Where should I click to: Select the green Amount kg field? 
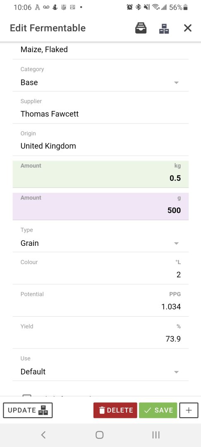pos(100,174)
